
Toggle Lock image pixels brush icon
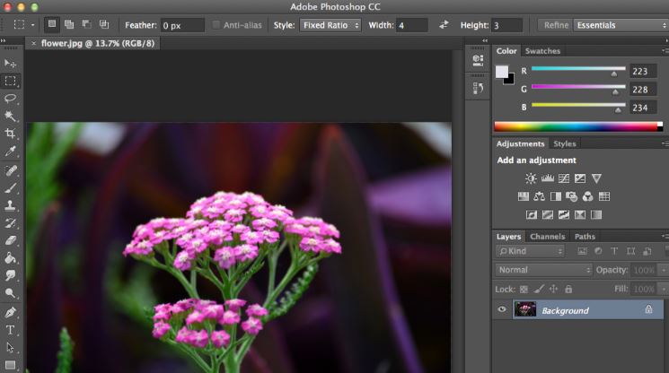coord(539,289)
